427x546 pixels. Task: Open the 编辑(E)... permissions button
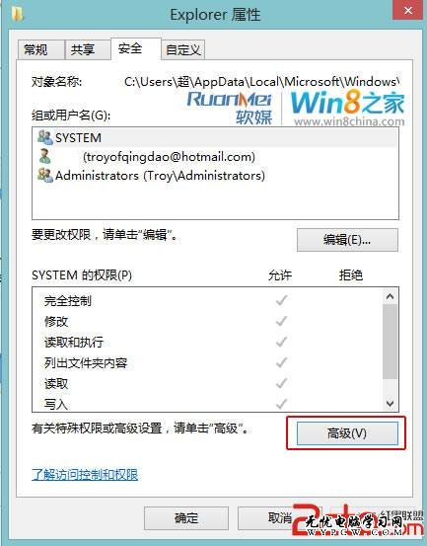[347, 240]
